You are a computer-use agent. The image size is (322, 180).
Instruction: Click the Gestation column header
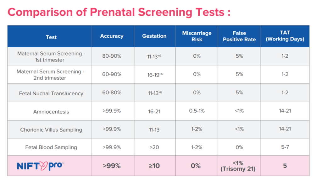coord(154,36)
